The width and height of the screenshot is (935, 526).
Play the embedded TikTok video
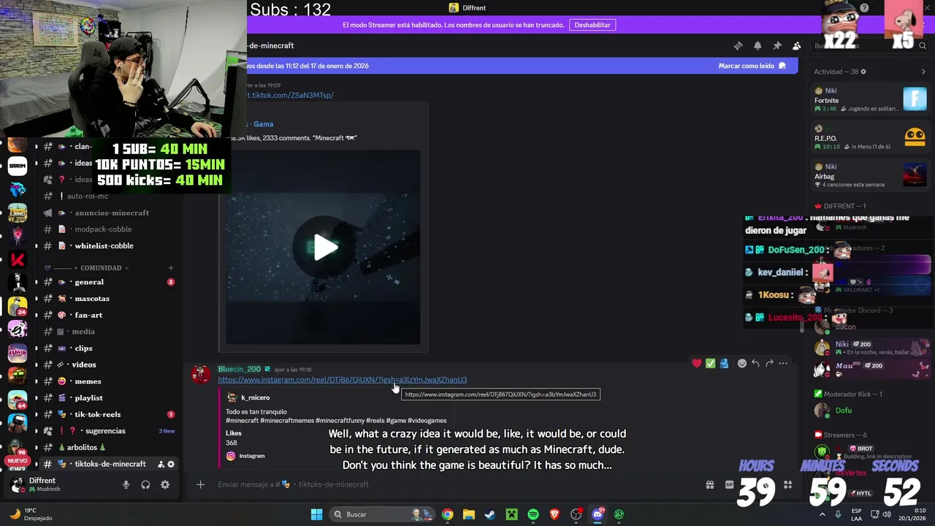tap(325, 247)
